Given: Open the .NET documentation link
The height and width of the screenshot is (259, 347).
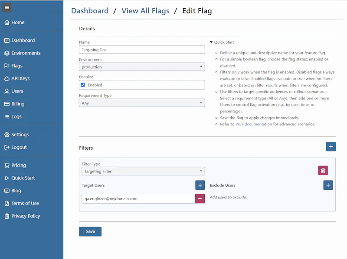Looking at the screenshot, I should tap(254, 124).
